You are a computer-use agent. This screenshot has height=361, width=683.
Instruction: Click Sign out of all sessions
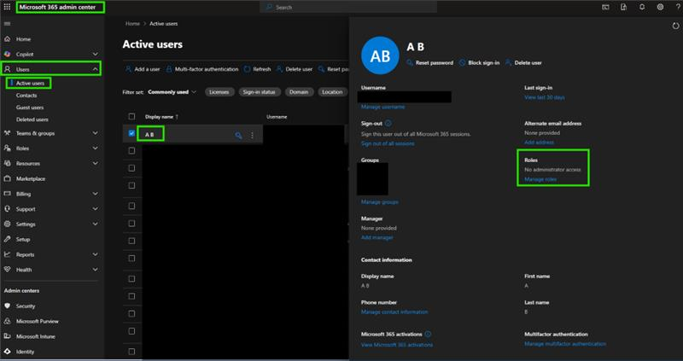pos(388,143)
